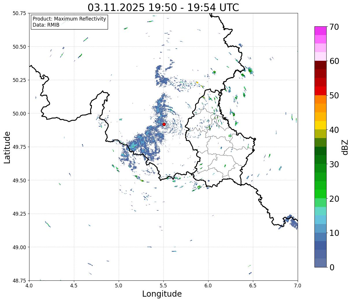Click the longitude tick label 4.0

29,285
